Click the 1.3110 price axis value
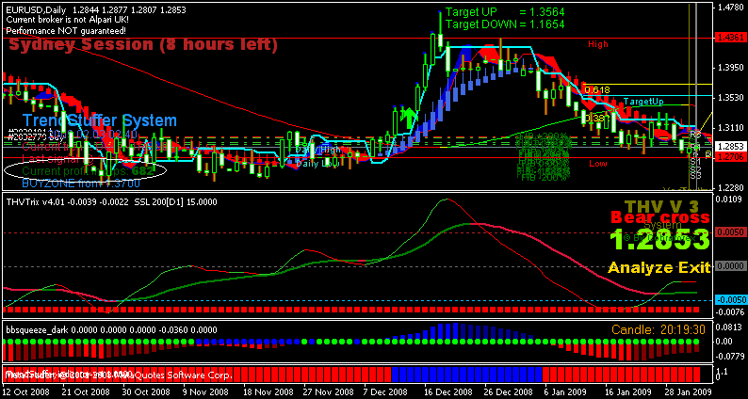Viewport: 748px width, 399px height. [730, 127]
